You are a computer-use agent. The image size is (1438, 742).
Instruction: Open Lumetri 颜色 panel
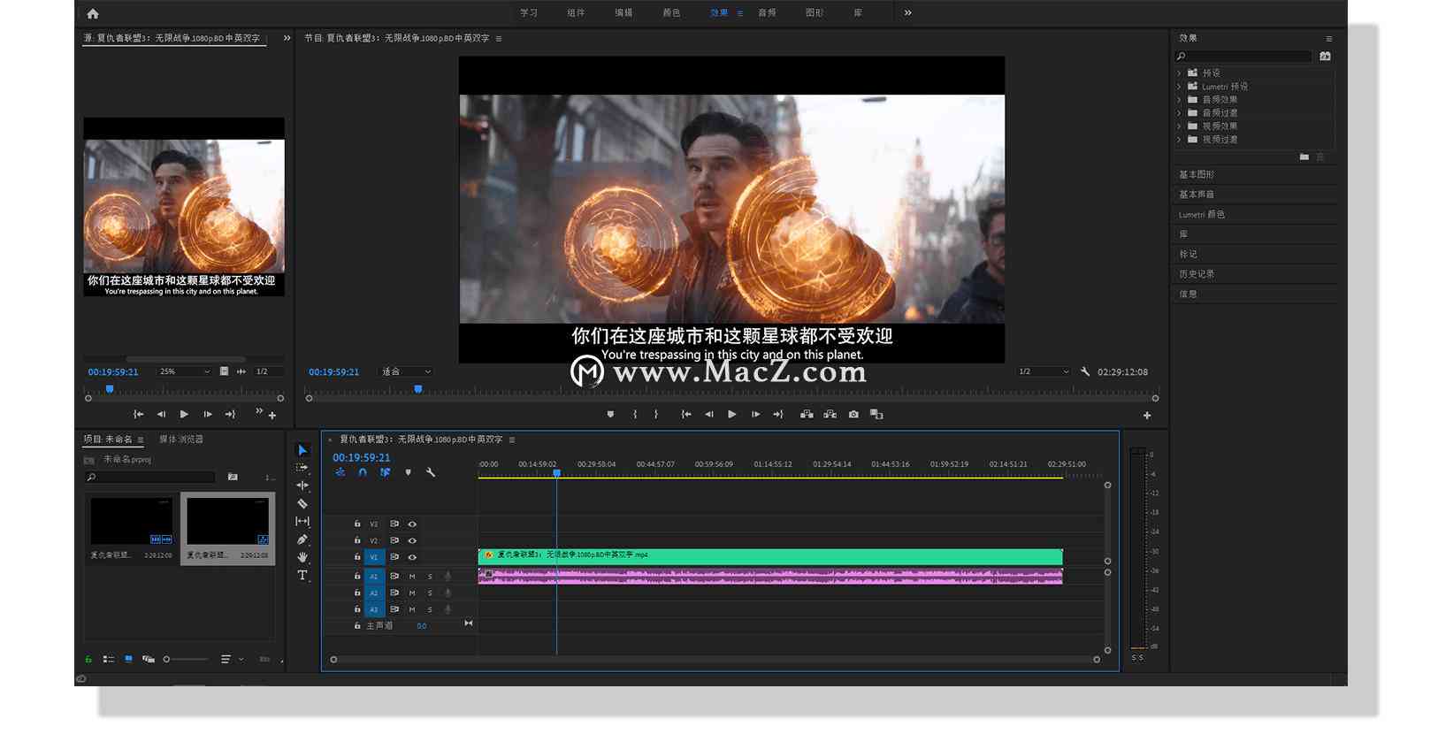[x=1202, y=215]
